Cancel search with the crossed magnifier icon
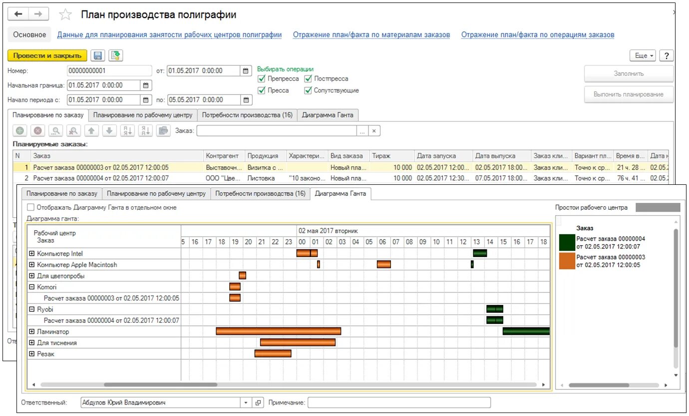 click(x=73, y=131)
